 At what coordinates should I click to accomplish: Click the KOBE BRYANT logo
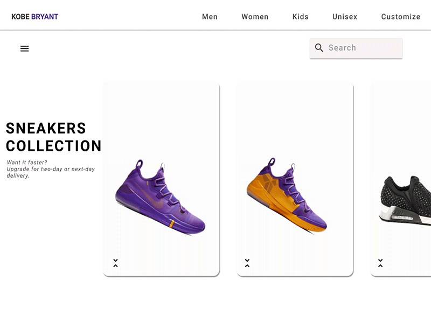pyautogui.click(x=34, y=17)
